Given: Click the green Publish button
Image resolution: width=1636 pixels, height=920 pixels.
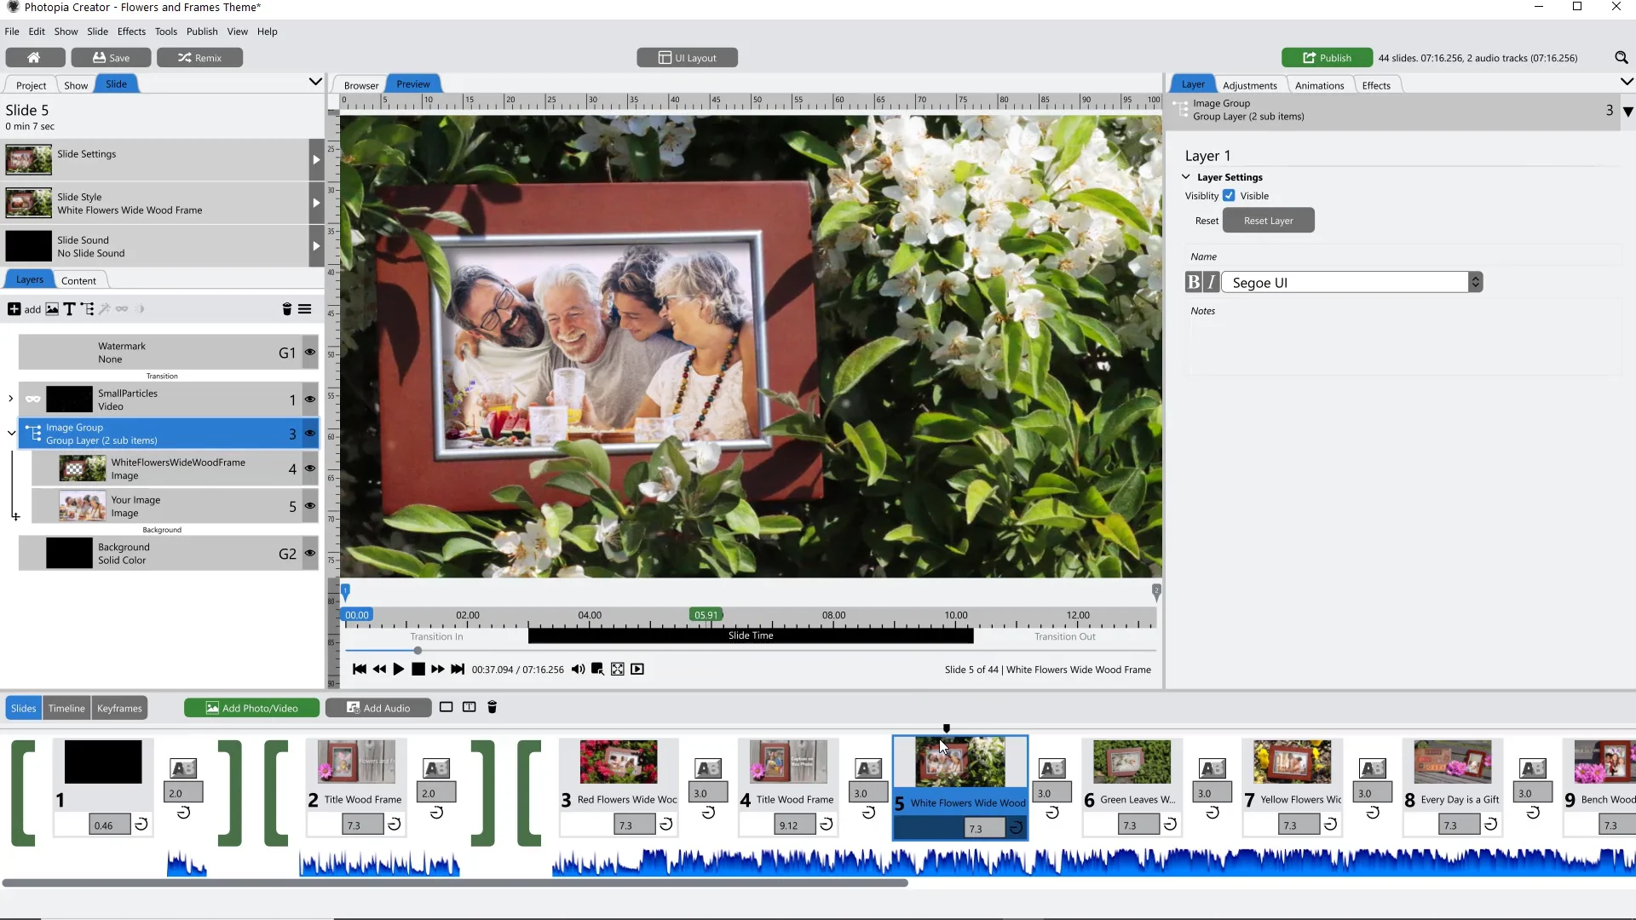Looking at the screenshot, I should [1327, 58].
